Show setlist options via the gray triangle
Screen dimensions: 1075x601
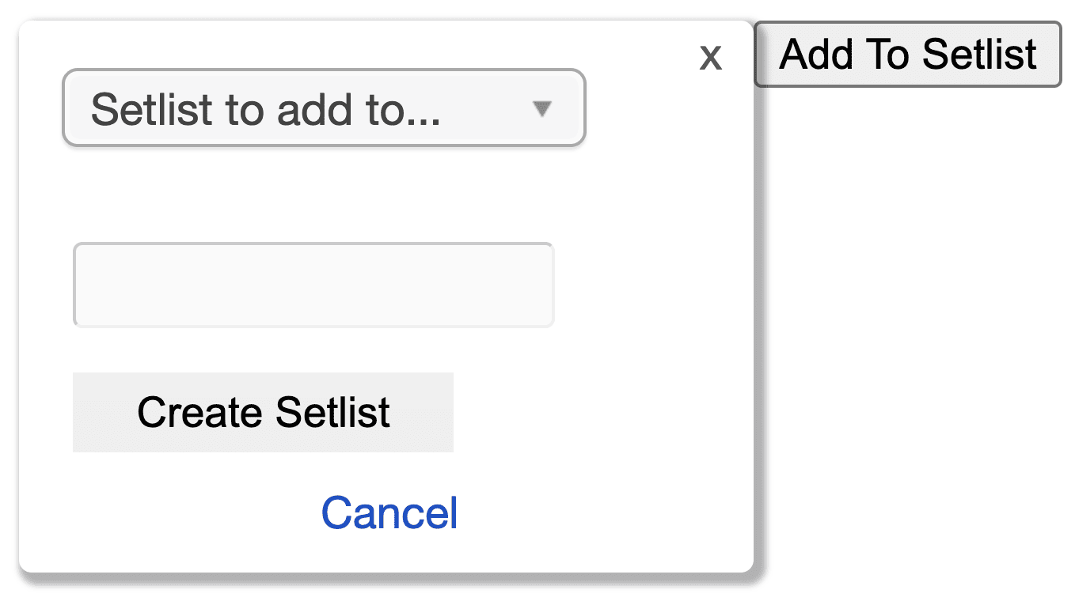(541, 108)
